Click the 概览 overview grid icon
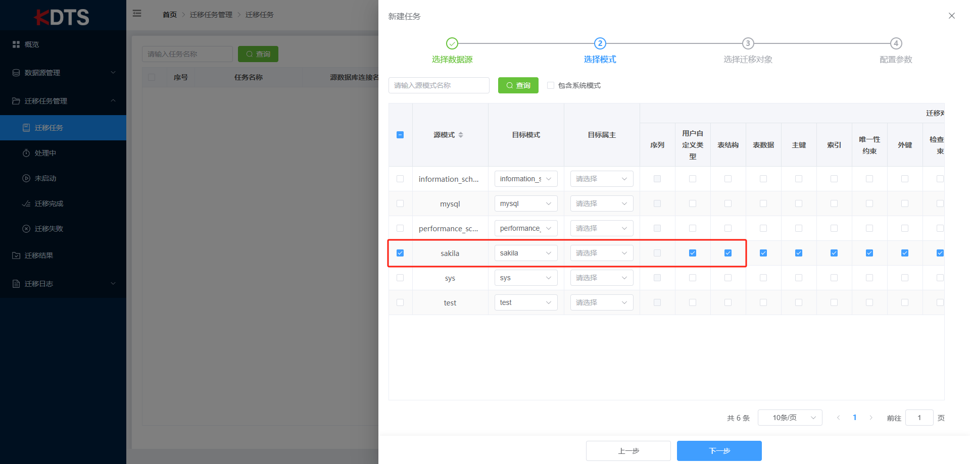 pyautogui.click(x=16, y=44)
